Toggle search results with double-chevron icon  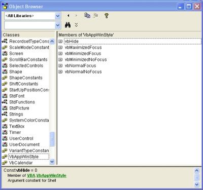point(76,25)
